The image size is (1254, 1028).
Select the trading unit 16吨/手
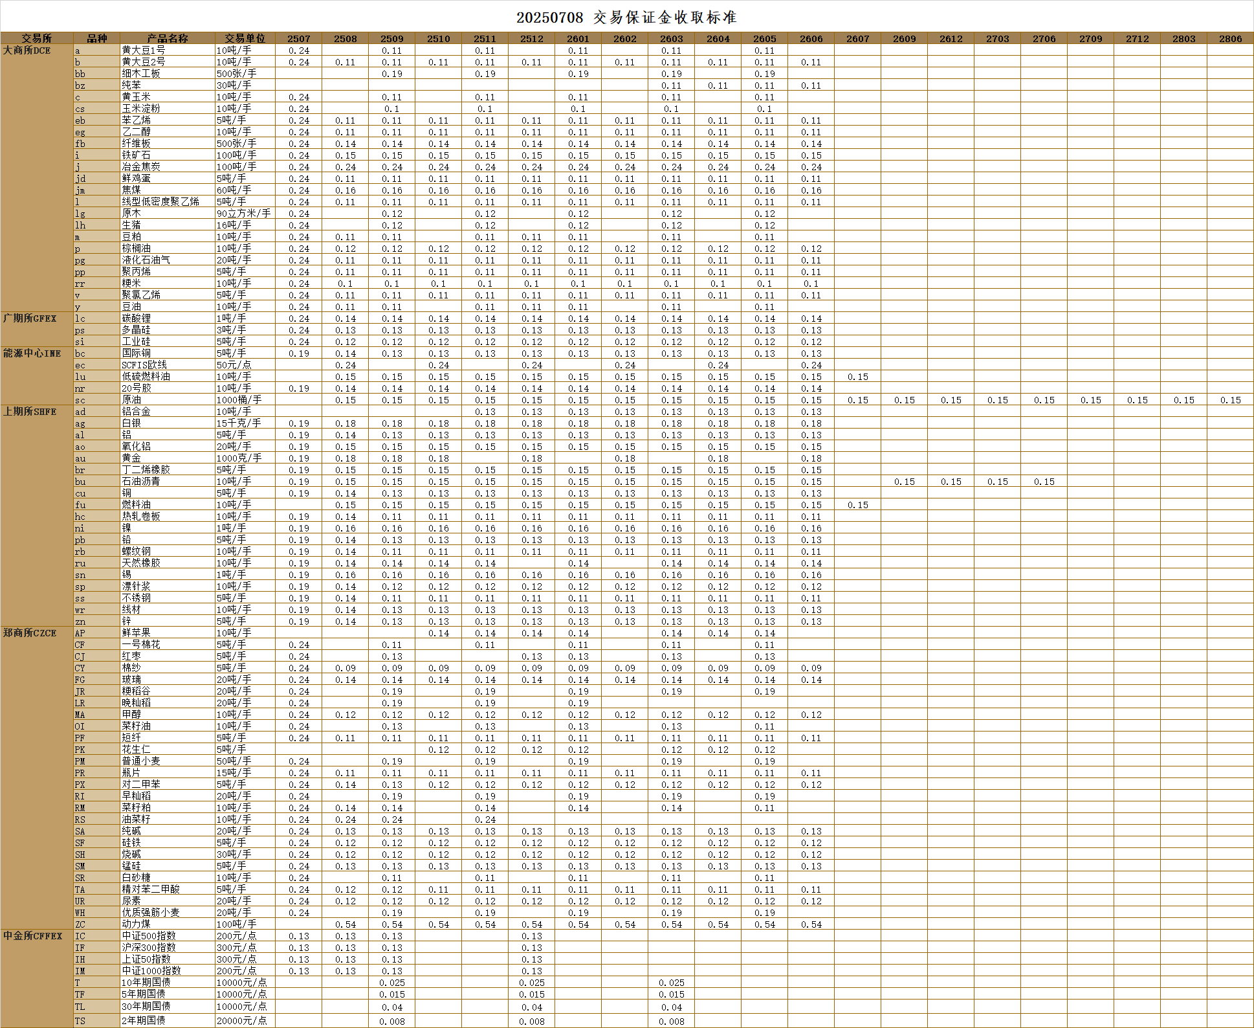(234, 225)
